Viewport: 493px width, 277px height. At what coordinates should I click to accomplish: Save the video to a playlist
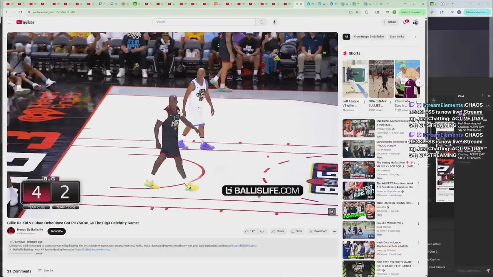(297, 231)
